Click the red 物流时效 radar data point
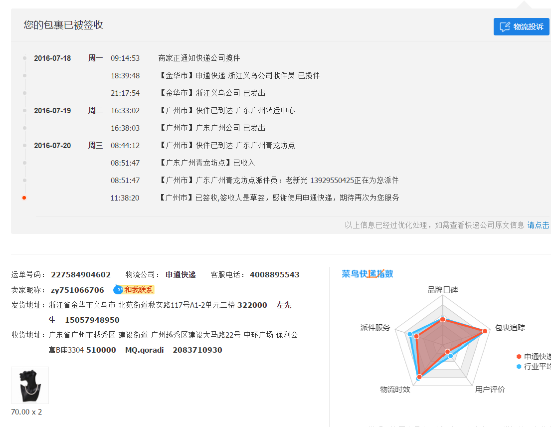551x427 pixels. click(x=419, y=377)
